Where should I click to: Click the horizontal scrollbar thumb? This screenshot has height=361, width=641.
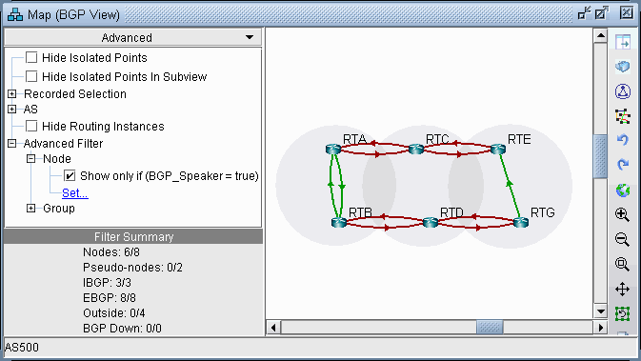coord(490,328)
